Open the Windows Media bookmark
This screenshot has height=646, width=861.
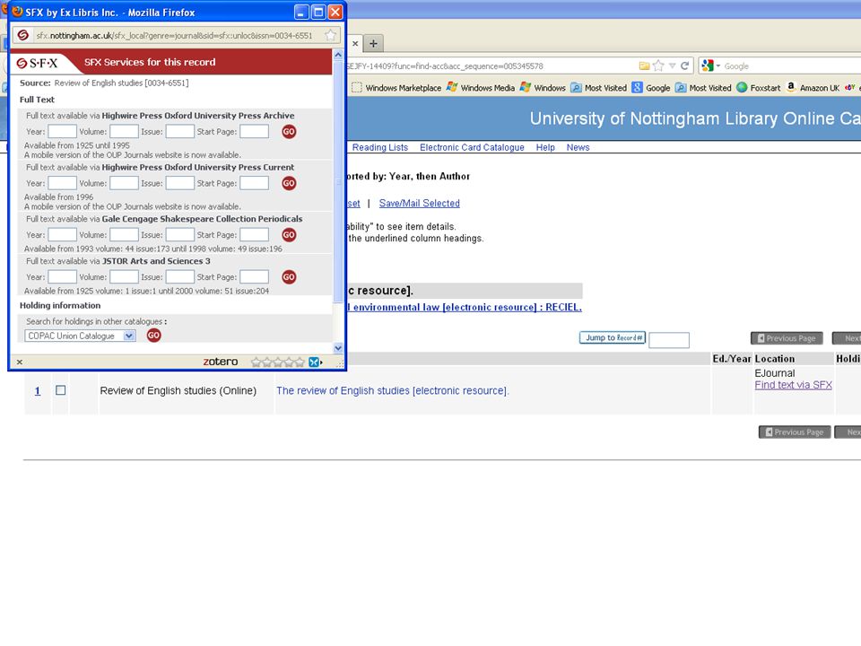tap(481, 88)
